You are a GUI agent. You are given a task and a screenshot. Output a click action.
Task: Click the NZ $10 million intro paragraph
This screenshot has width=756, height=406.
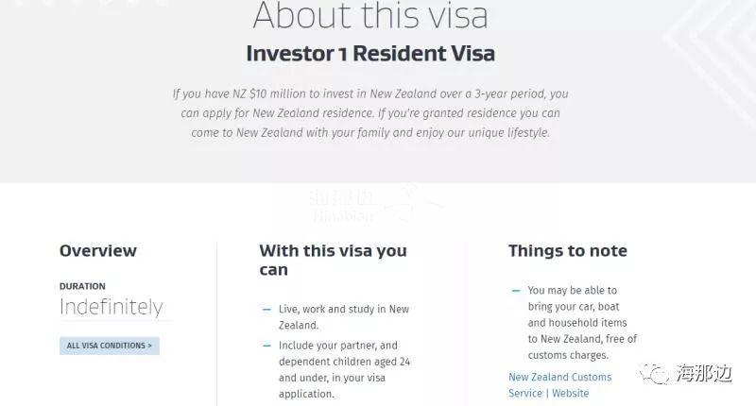(x=369, y=113)
